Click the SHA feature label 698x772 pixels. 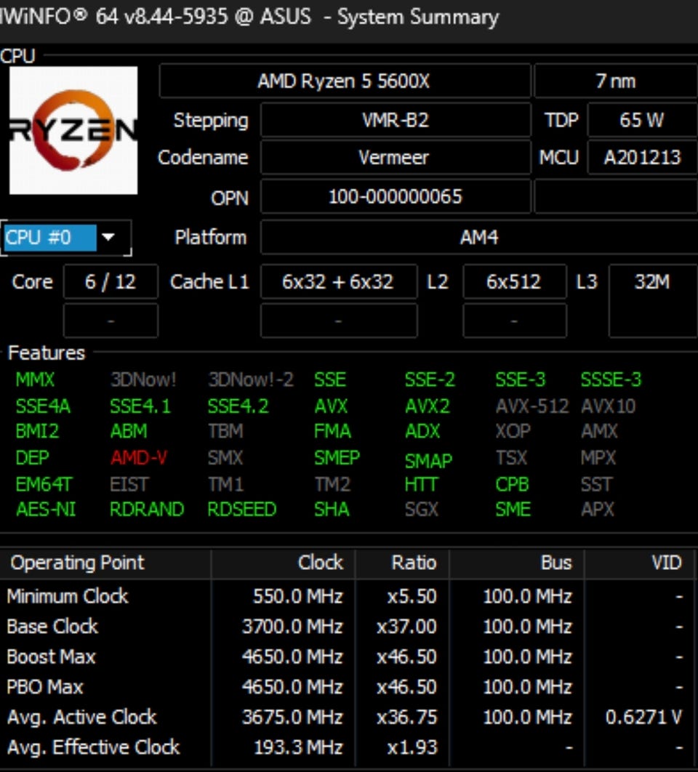click(x=332, y=509)
